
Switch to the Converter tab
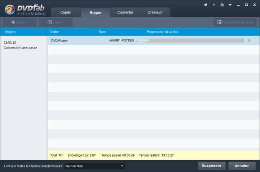point(125,12)
